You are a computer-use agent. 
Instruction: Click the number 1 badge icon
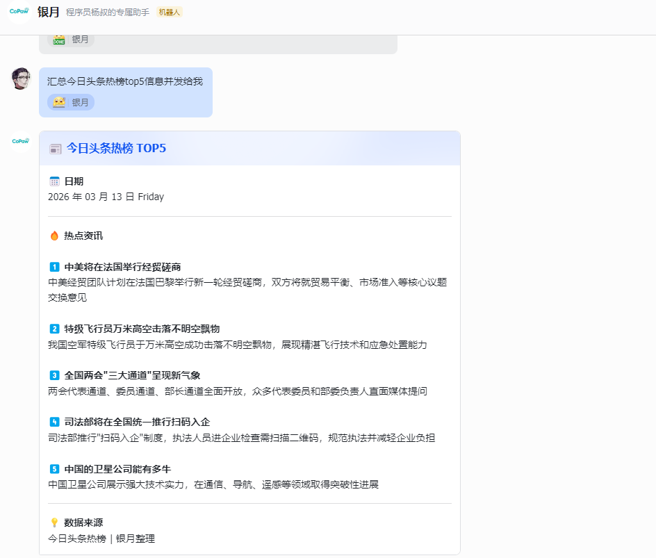tap(54, 267)
